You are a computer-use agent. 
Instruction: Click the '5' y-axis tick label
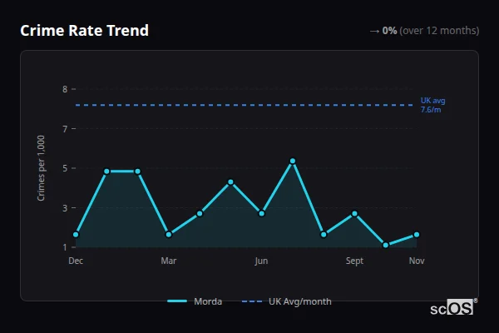[x=65, y=168]
